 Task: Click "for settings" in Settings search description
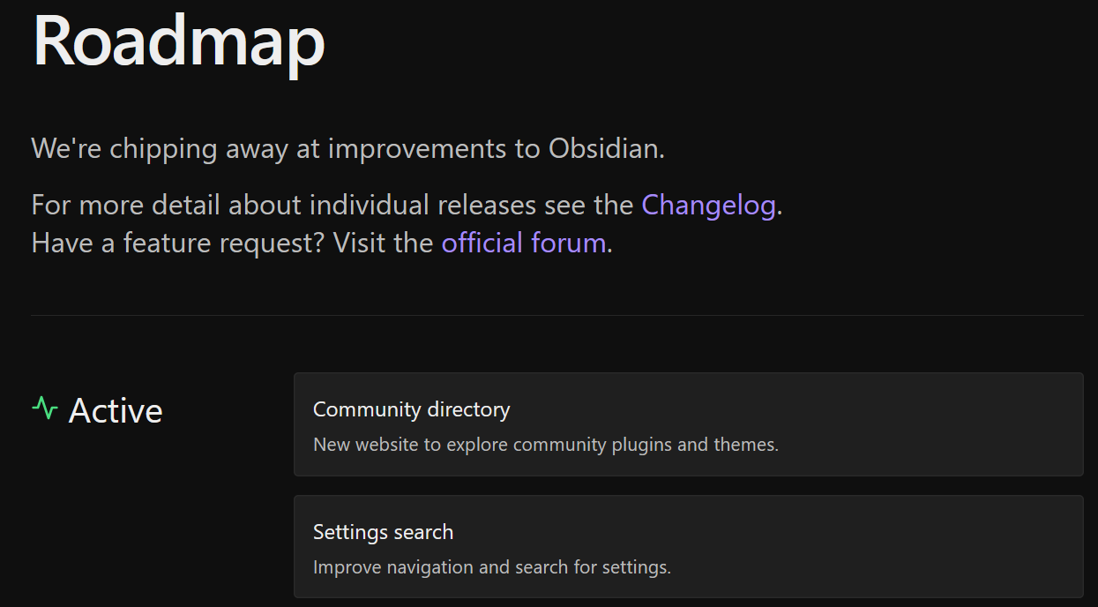[x=622, y=567]
